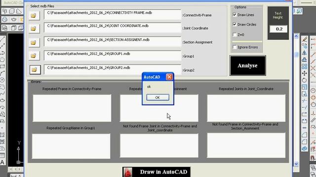
Task: Close the AutoCAD message box
Action: [x=169, y=77]
